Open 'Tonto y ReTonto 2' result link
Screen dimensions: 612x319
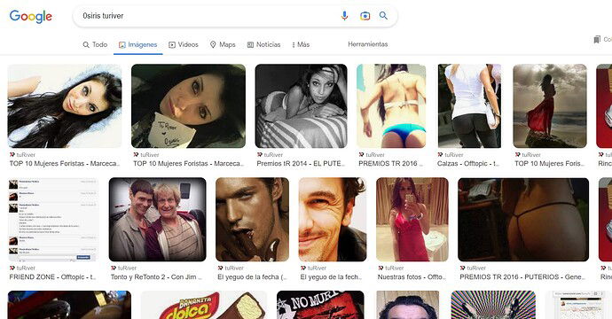(156, 277)
